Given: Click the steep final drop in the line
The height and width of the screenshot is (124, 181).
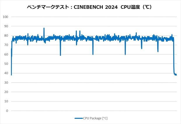Looking at the screenshot, I should (x=174, y=58).
